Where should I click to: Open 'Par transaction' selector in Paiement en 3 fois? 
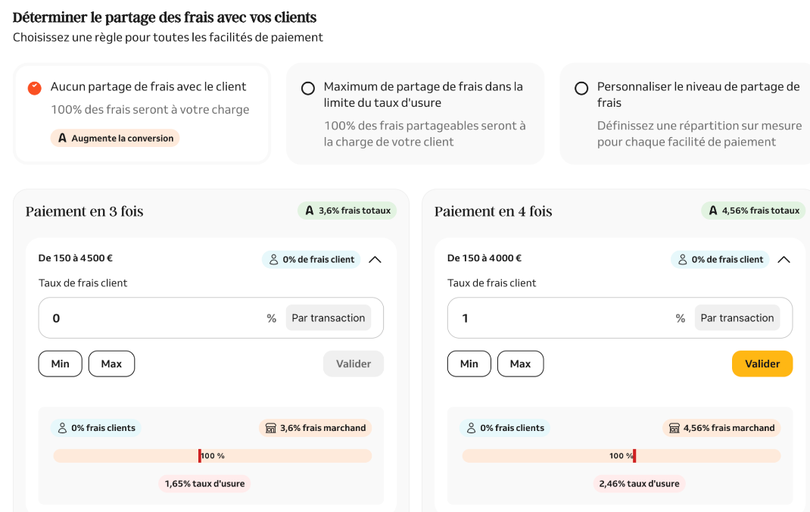(x=328, y=318)
